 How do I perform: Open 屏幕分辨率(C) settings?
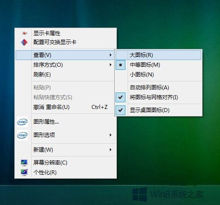(x=66, y=163)
